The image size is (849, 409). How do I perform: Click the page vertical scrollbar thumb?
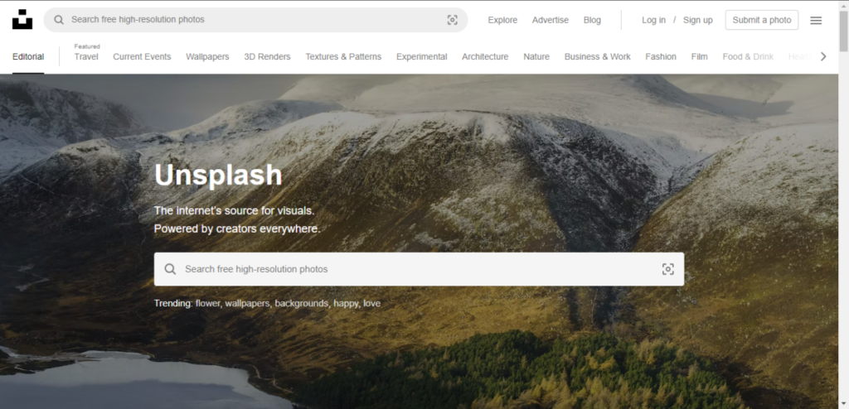[x=843, y=31]
